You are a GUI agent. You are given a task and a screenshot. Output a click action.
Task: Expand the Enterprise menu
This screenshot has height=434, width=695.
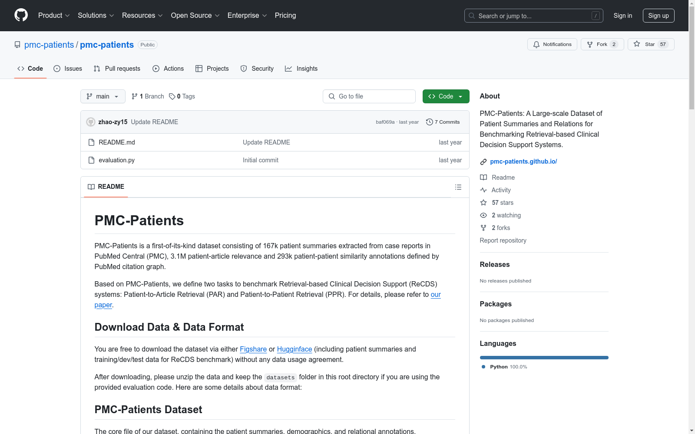click(247, 16)
